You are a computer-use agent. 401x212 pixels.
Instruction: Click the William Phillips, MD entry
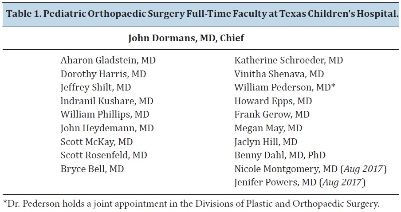105,114
